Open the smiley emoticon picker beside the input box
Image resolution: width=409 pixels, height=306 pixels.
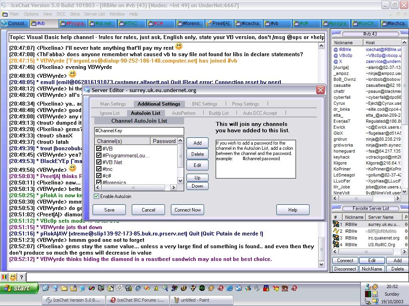click(13, 277)
